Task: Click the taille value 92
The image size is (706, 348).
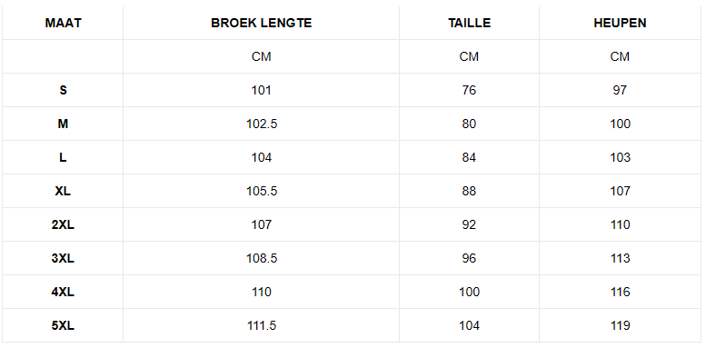Action: coord(469,224)
